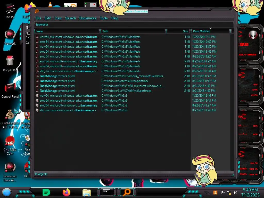
Task: Open the View menu
Action: pos(58,18)
